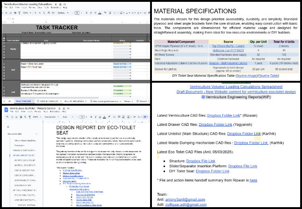
Task: Click Google Docs home logo
Action: [6, 110]
